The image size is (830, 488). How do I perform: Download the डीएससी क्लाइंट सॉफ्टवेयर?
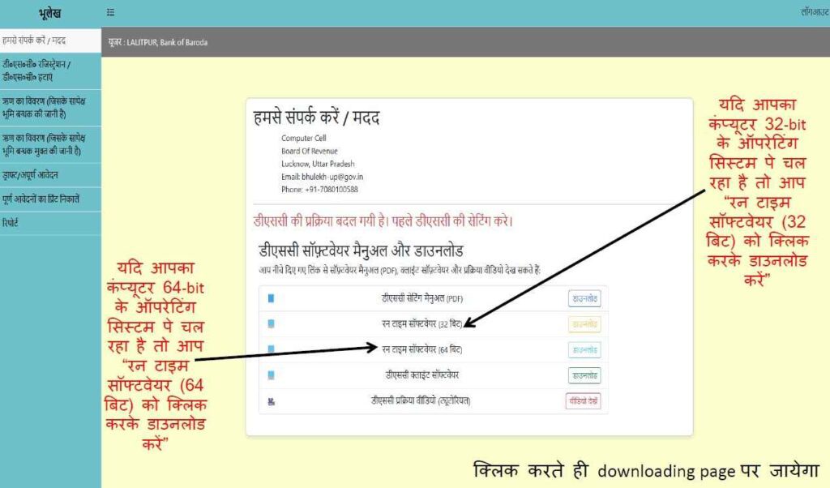(x=584, y=375)
